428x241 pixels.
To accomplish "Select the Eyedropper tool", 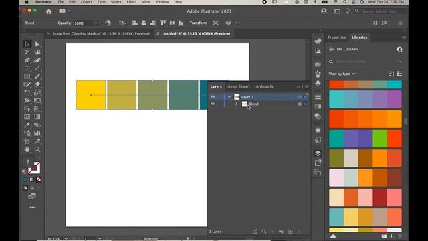I will click(27, 125).
